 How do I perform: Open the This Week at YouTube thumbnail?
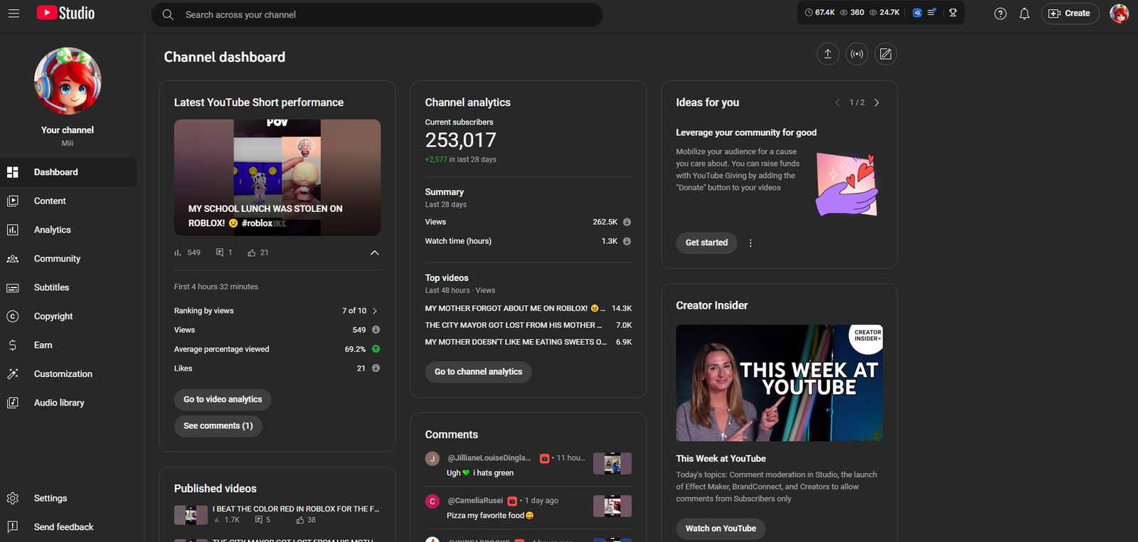click(x=780, y=383)
